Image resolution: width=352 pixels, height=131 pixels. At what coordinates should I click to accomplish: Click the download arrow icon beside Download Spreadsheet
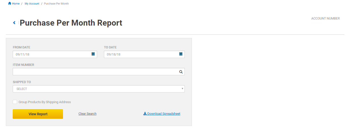point(145,114)
